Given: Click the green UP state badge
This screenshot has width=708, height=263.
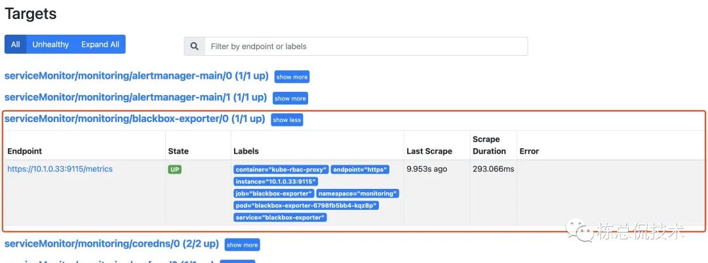Looking at the screenshot, I should pyautogui.click(x=175, y=169).
